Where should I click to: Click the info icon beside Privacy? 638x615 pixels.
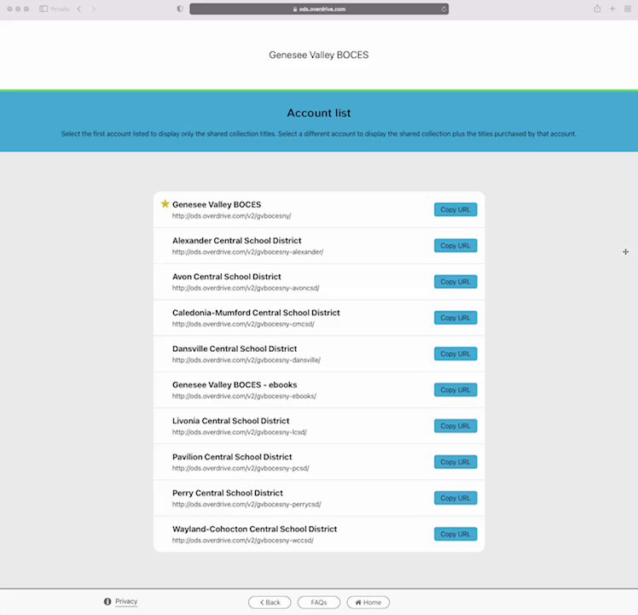(x=107, y=601)
